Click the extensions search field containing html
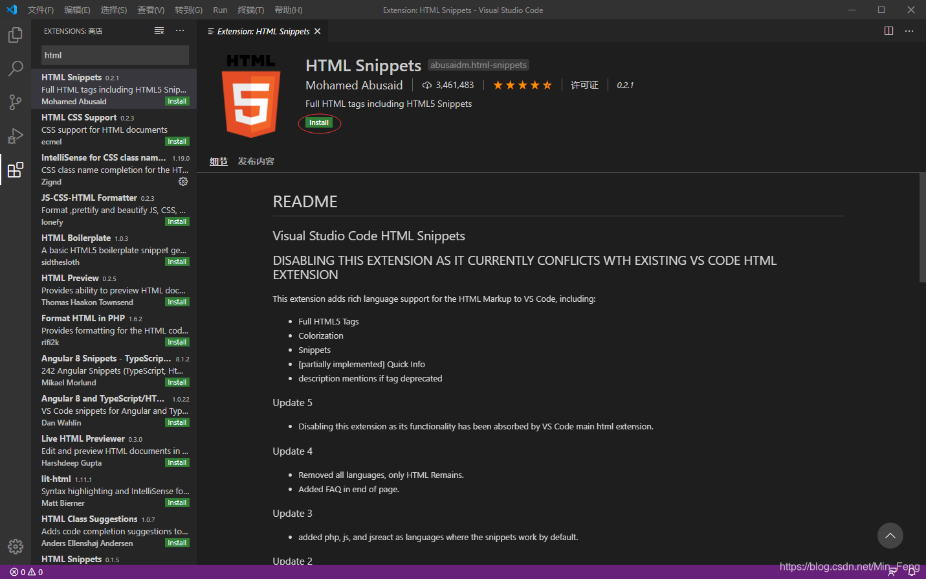Image resolution: width=926 pixels, height=579 pixels. click(x=115, y=55)
